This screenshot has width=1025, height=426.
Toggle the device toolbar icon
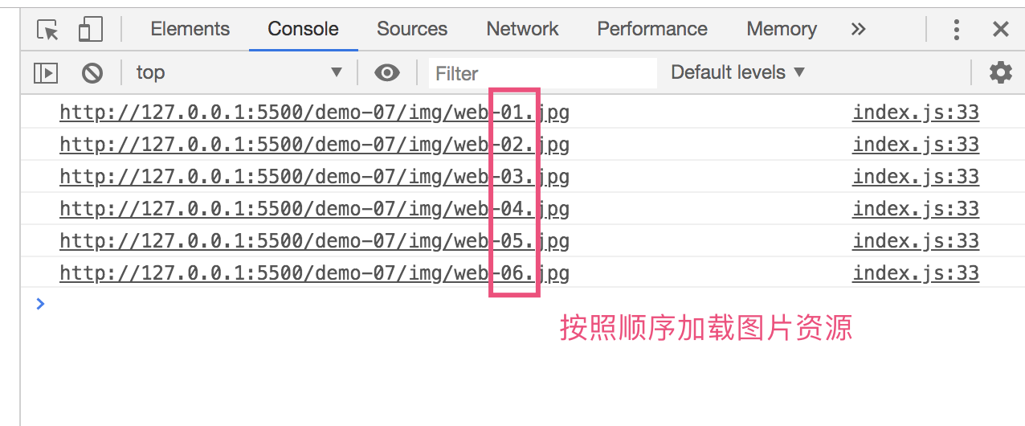coord(90,30)
